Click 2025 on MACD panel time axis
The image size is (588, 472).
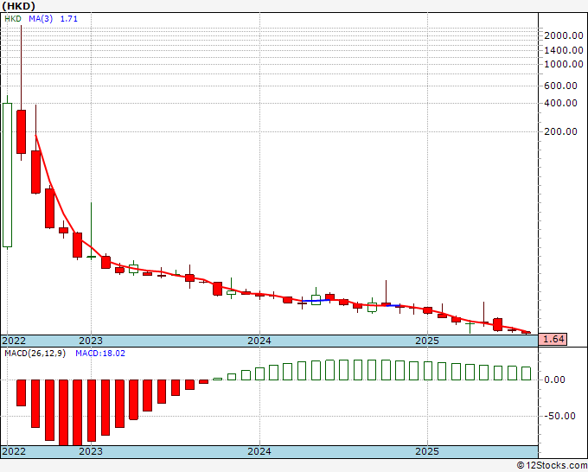point(427,451)
